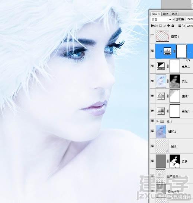Click the lock all padlock icon
Image resolution: width=193 pixels, height=203 pixels.
pos(173,26)
